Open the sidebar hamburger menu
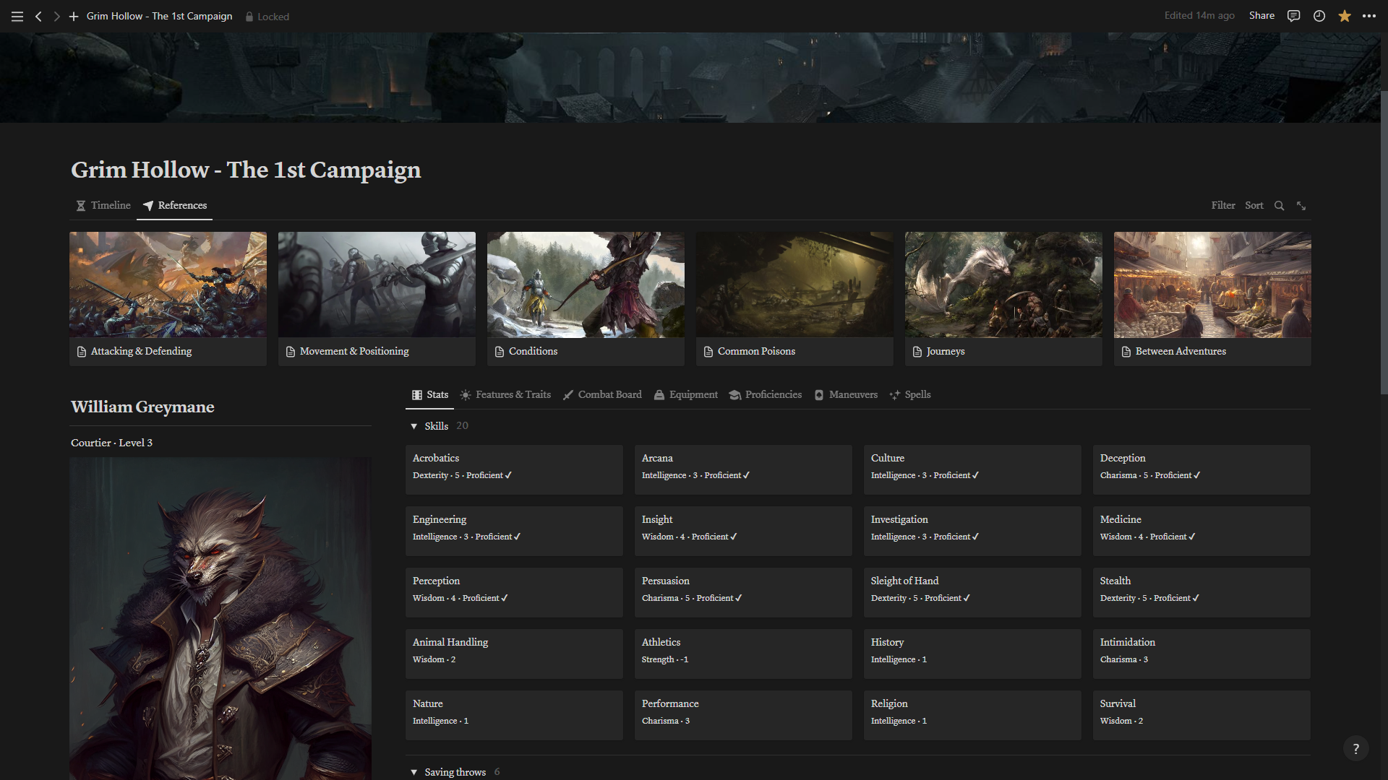This screenshot has height=780, width=1388. tap(17, 16)
